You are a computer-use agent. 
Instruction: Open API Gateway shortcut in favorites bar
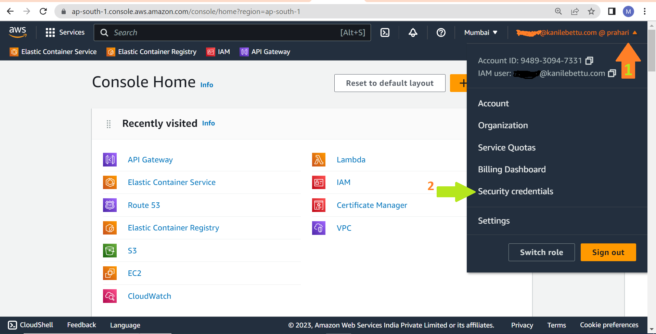click(x=265, y=52)
